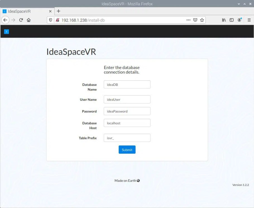Click the Database Host field
The height and width of the screenshot is (208, 254).
[127, 123]
